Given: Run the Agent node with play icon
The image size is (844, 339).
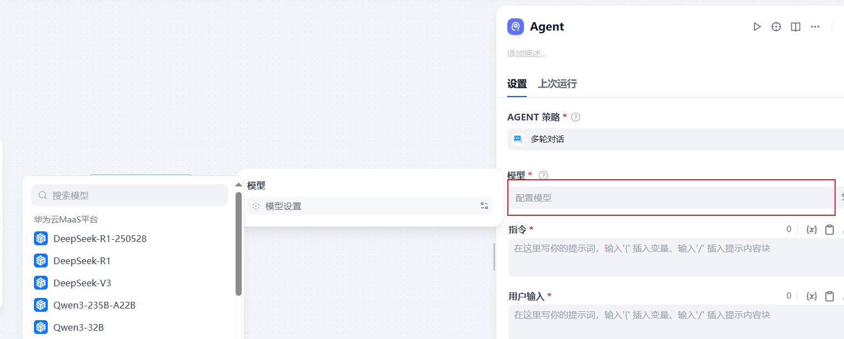Looking at the screenshot, I should pyautogui.click(x=757, y=27).
